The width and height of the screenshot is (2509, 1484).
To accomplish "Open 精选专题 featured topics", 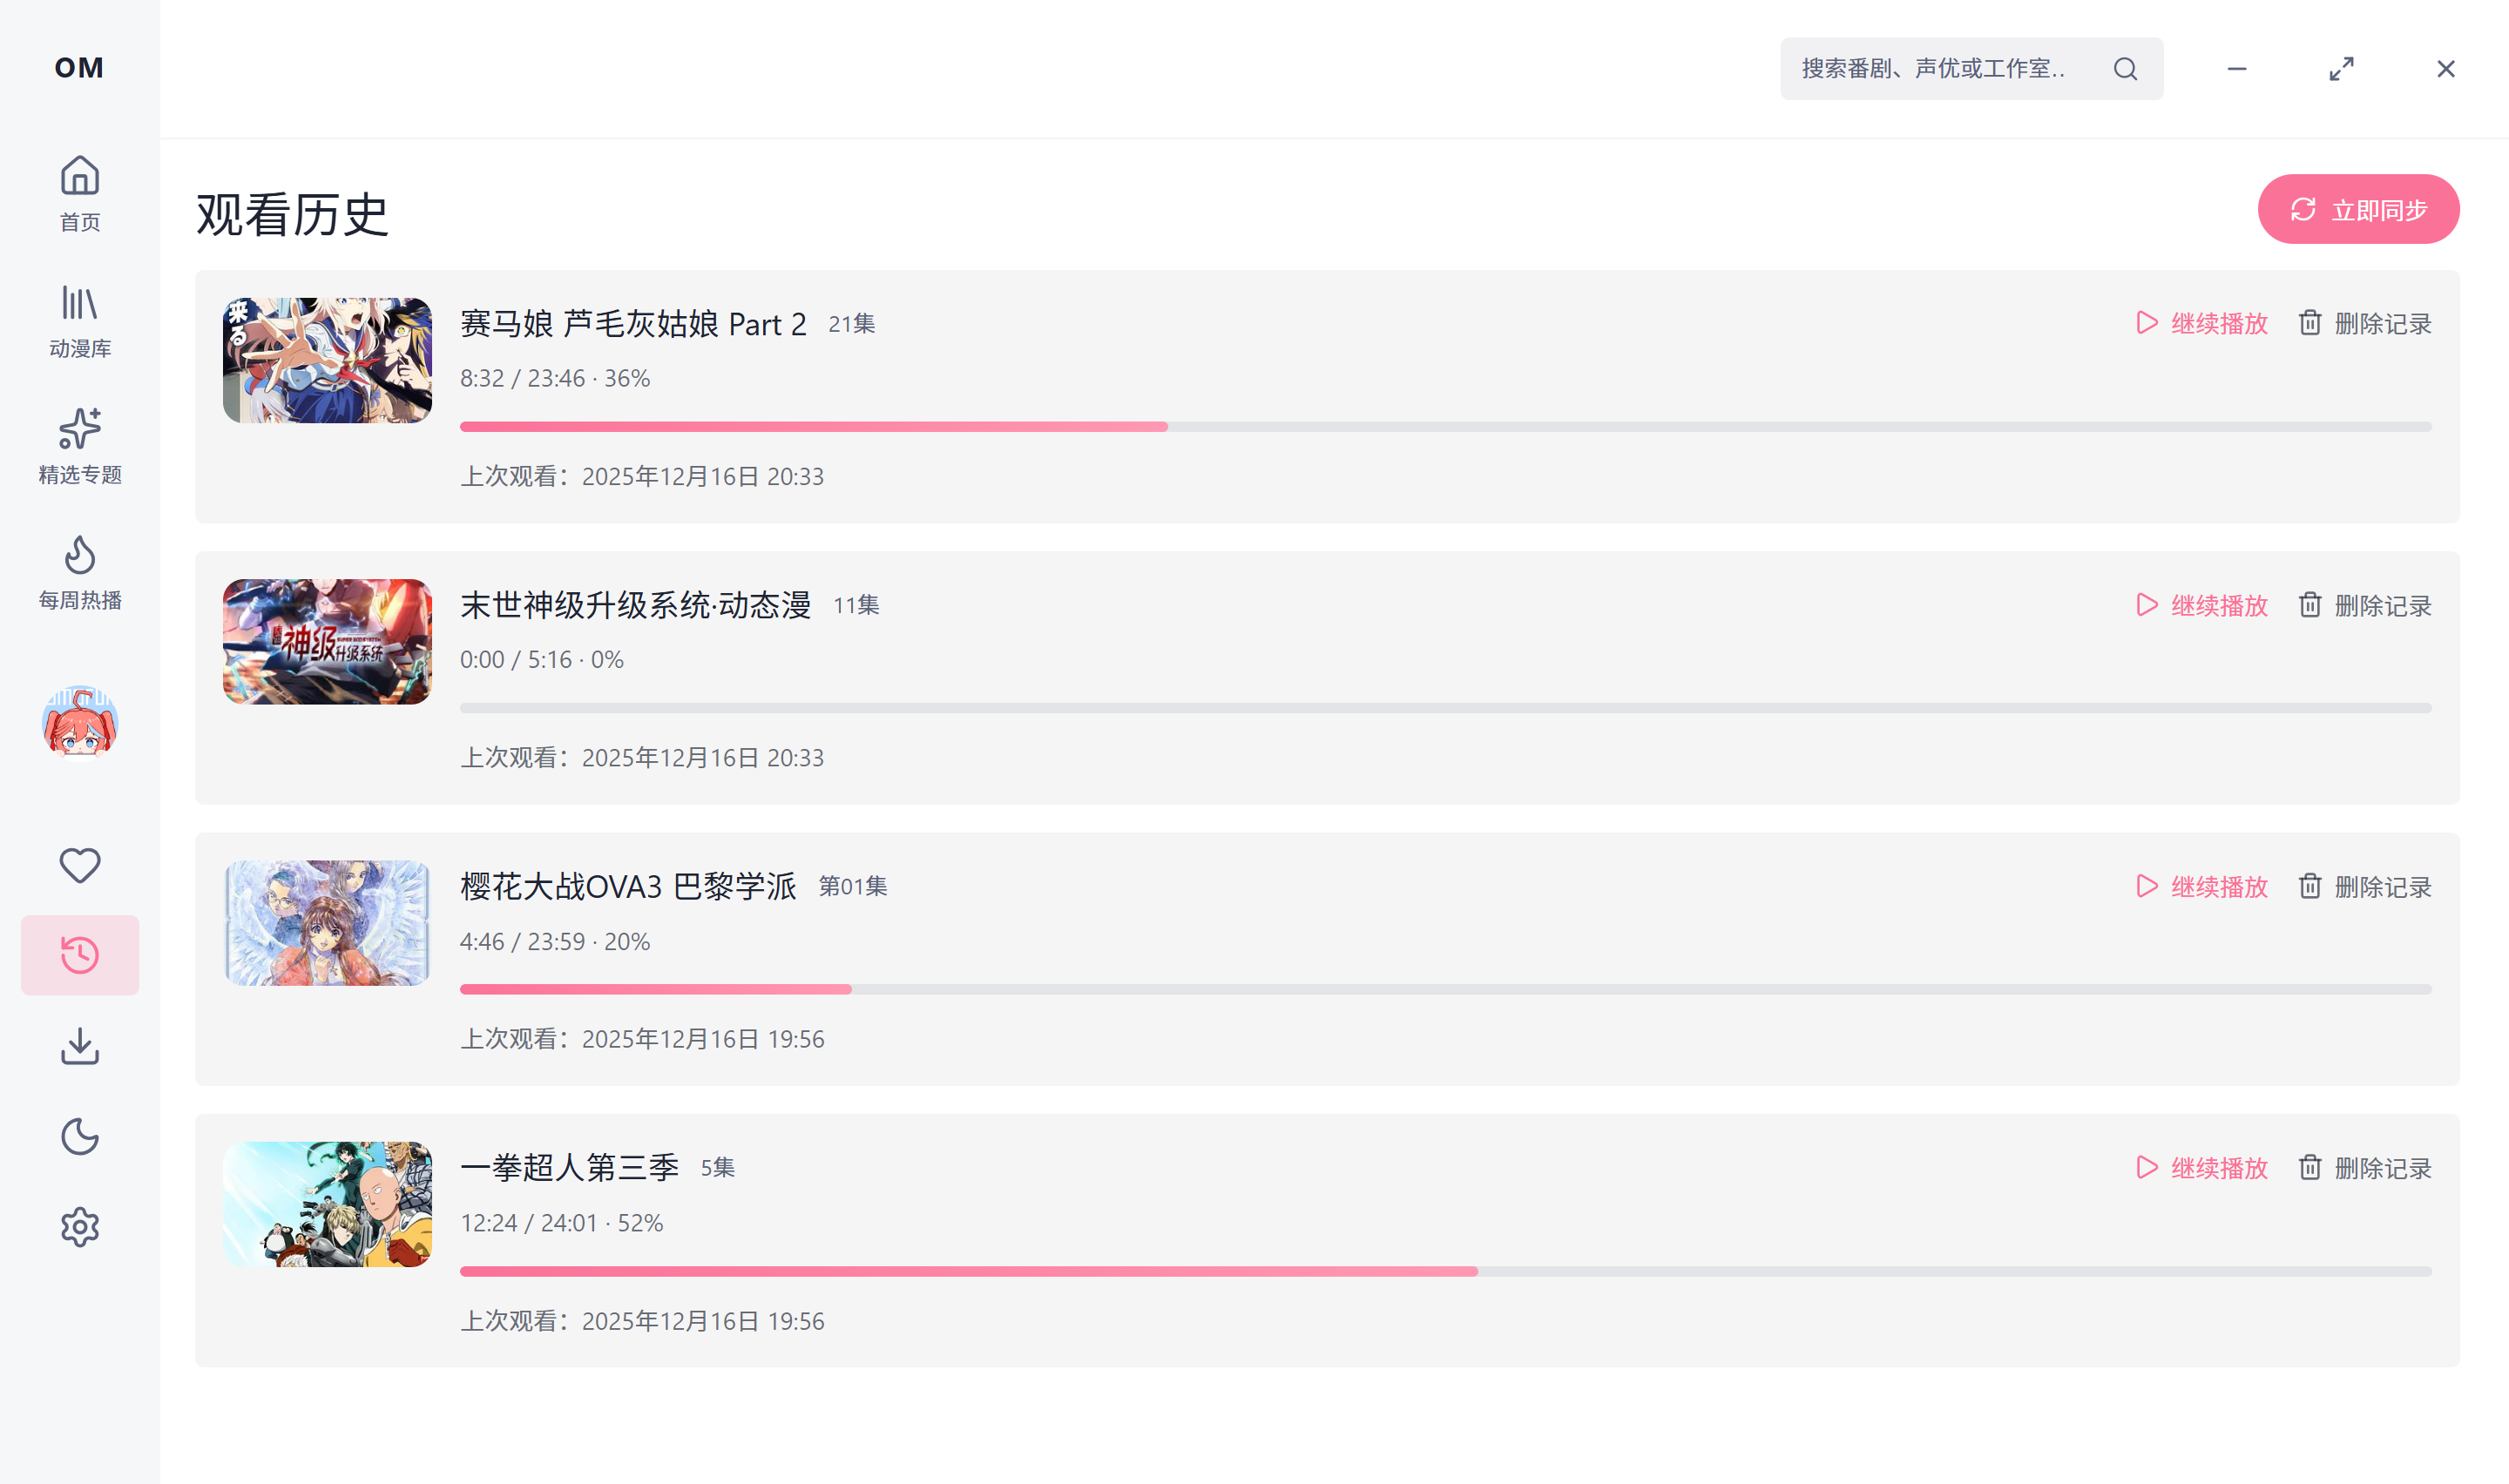I will pos(80,446).
